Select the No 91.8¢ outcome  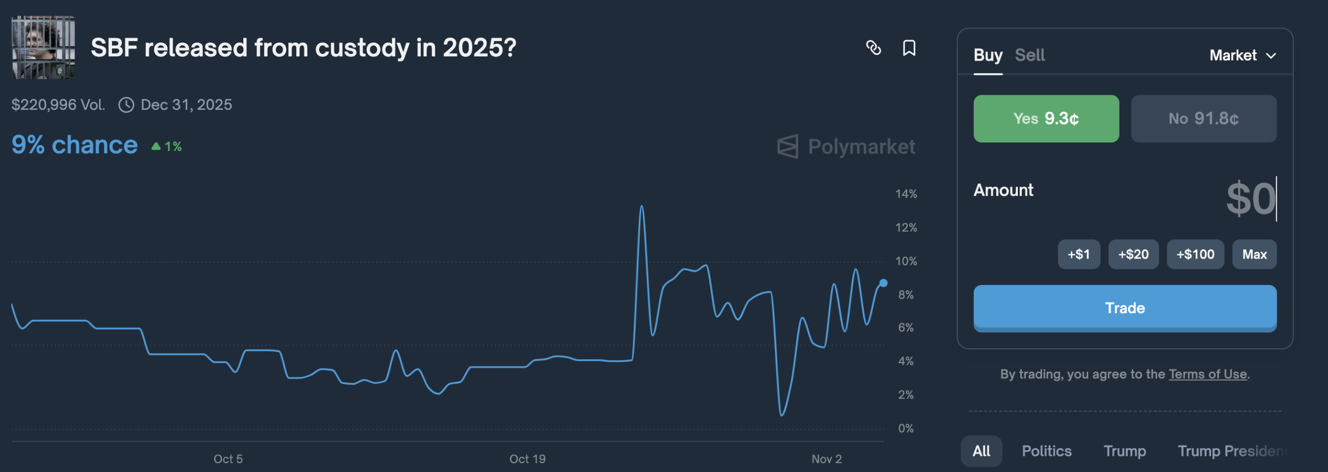point(1203,119)
